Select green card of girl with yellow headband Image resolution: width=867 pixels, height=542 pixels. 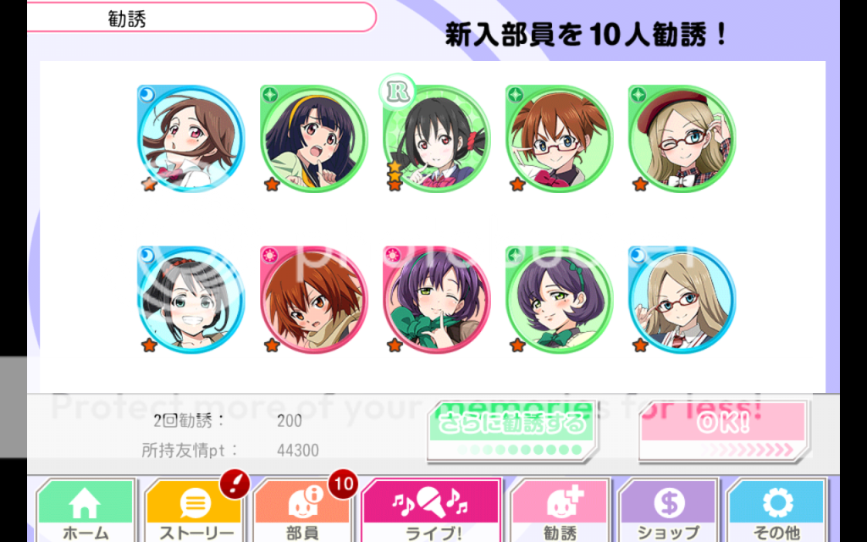click(x=313, y=138)
